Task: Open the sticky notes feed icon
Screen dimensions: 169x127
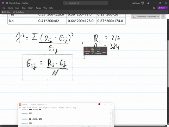Action: (x=154, y=8)
